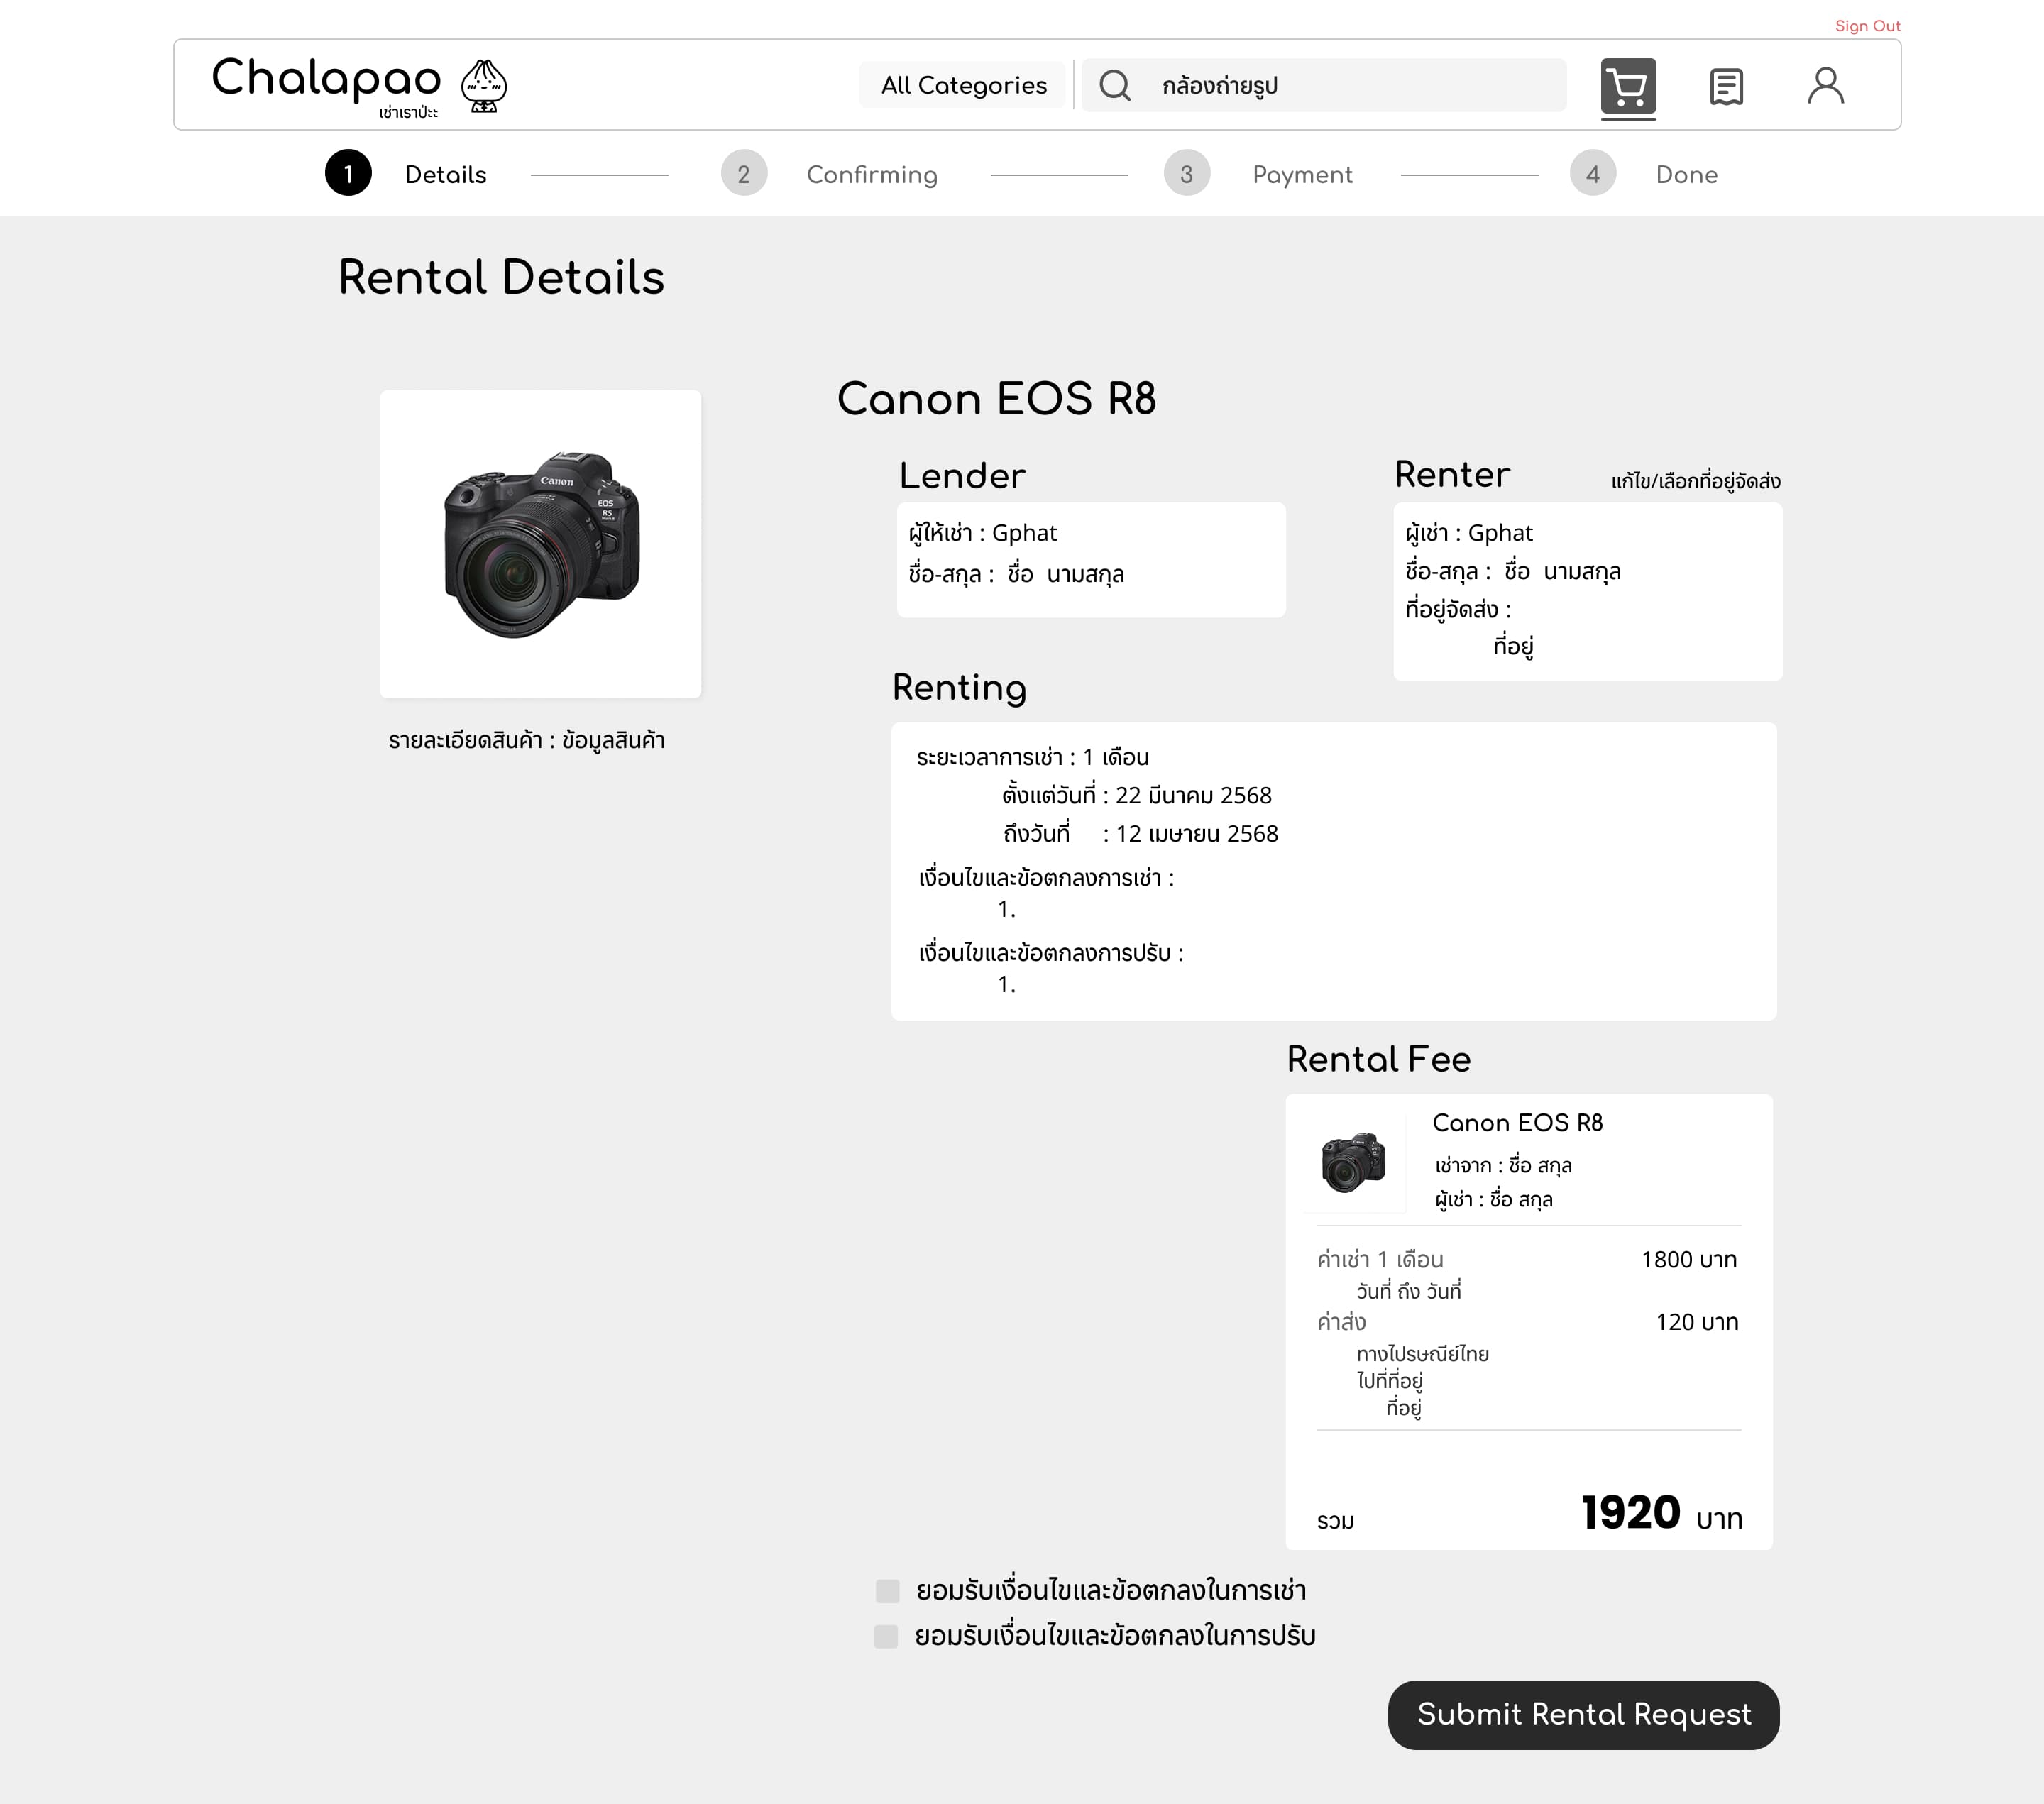The width and height of the screenshot is (2044, 1804).
Task: Click the Chalapao brand name text
Action: click(326, 78)
